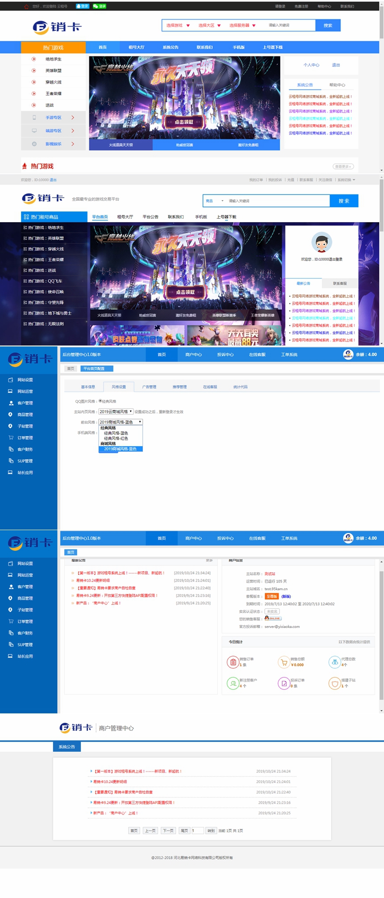The height and width of the screenshot is (898, 384).
Task: Click the account avatar beside 余额 in style settings header
Action: coord(348,354)
